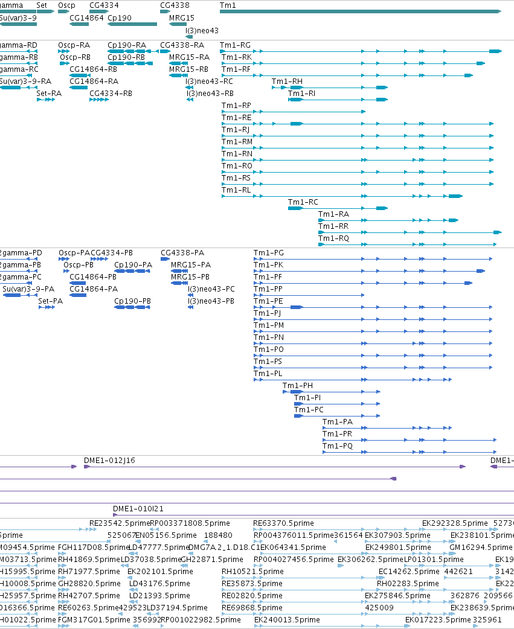Select the CG14864-PB polypeptide
Screen dimensions: 514x629
point(78,283)
